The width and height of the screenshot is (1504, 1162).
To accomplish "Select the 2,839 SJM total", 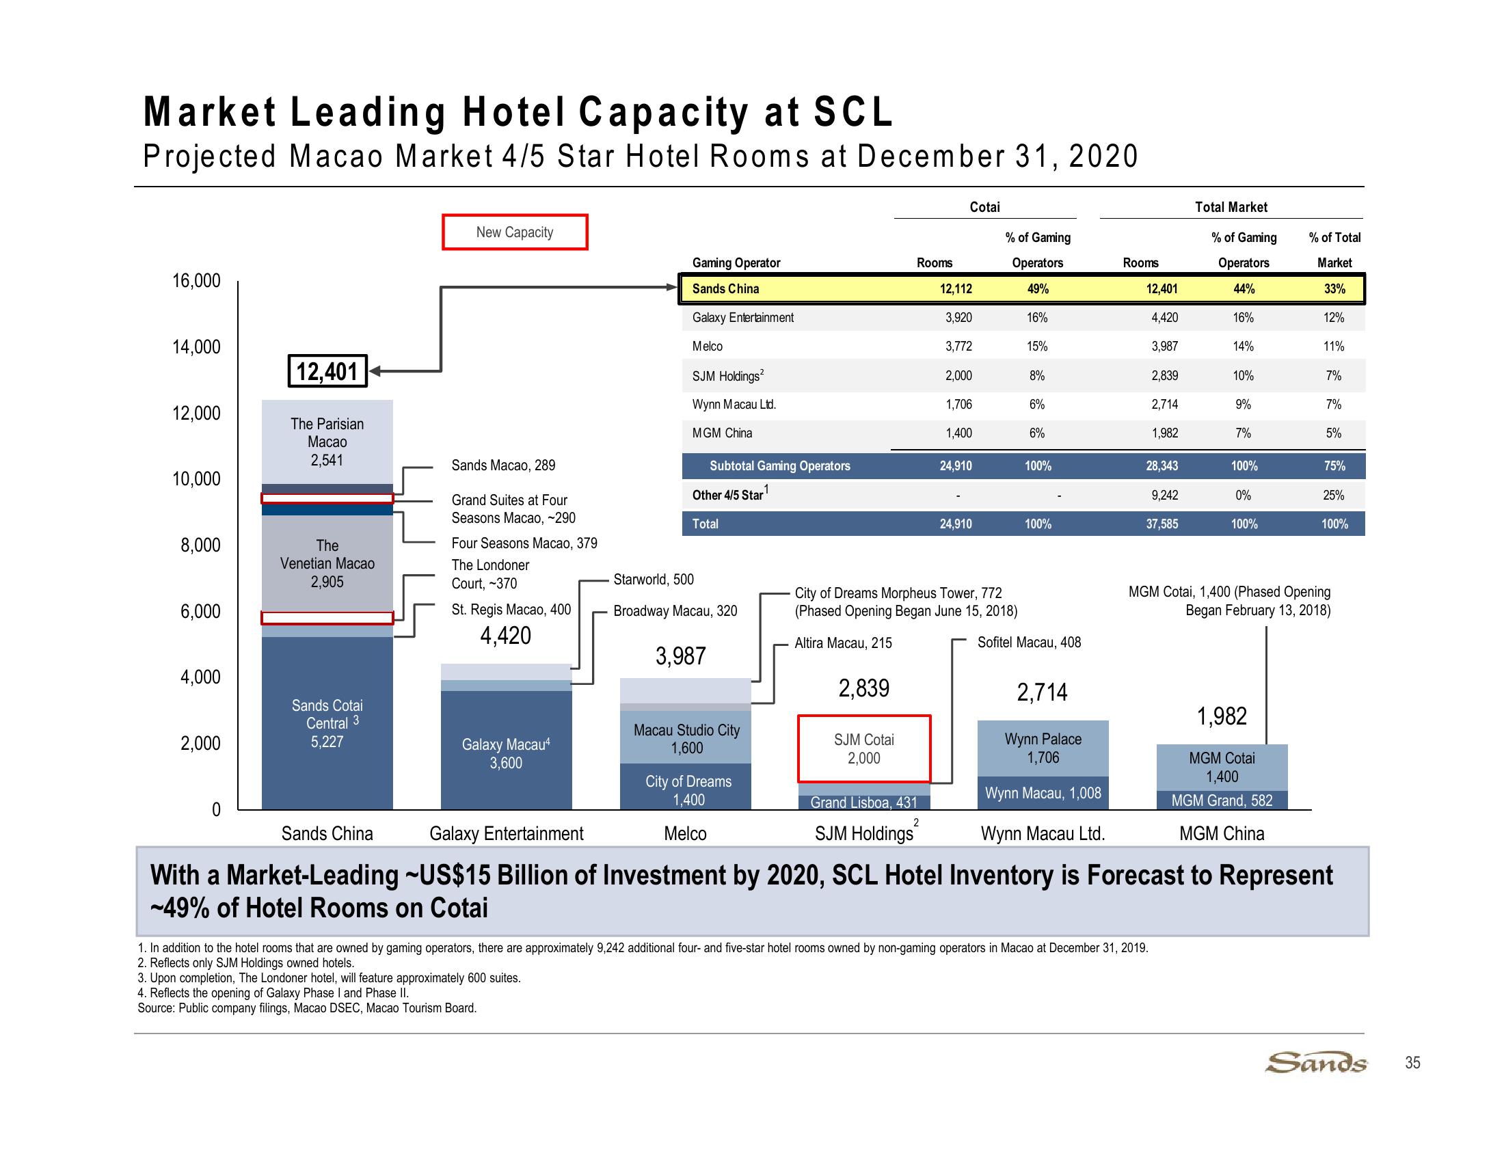I will tap(863, 688).
